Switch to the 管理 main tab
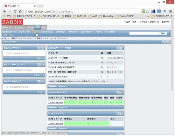The width and height of the screenshot is (175, 136). pos(44,27)
